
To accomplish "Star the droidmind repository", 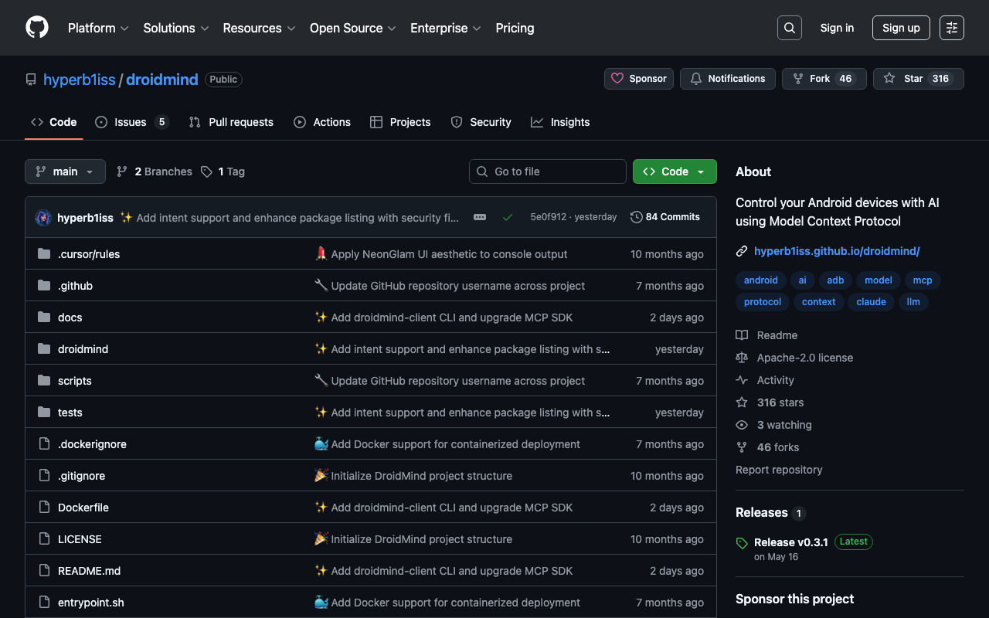I will coord(904,79).
